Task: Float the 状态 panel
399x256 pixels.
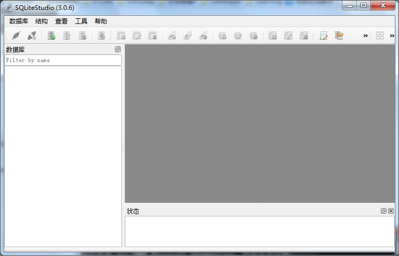Action: coord(383,211)
